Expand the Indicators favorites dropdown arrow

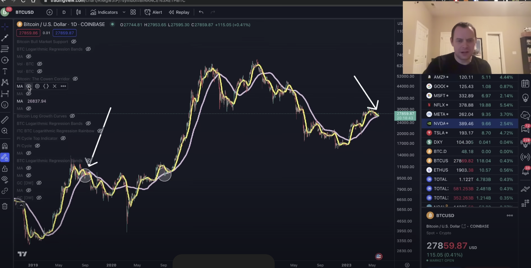[x=124, y=12]
